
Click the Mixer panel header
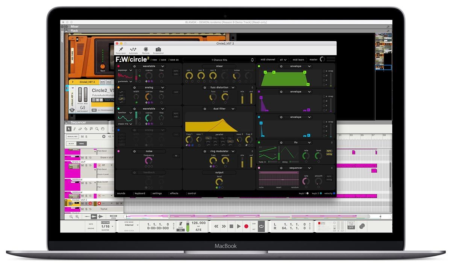(x=226, y=27)
